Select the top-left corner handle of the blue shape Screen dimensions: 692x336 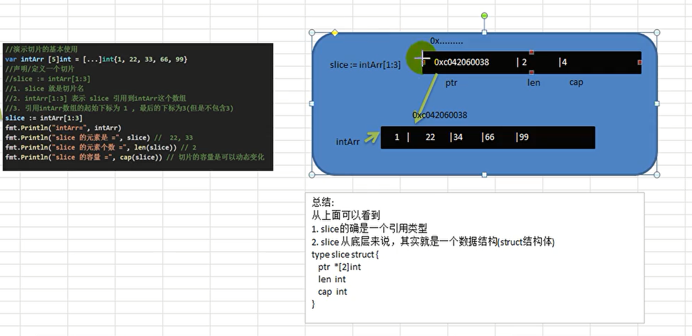coord(312,33)
